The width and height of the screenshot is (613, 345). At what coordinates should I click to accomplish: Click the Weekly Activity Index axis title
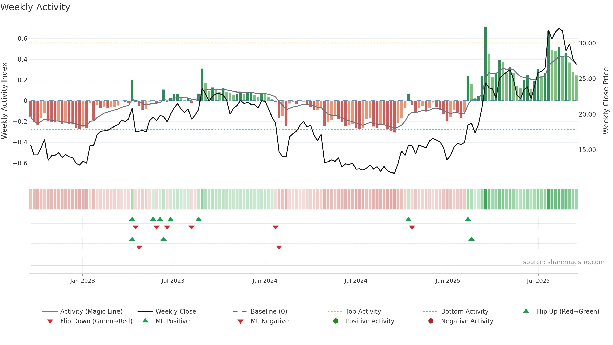4,101
